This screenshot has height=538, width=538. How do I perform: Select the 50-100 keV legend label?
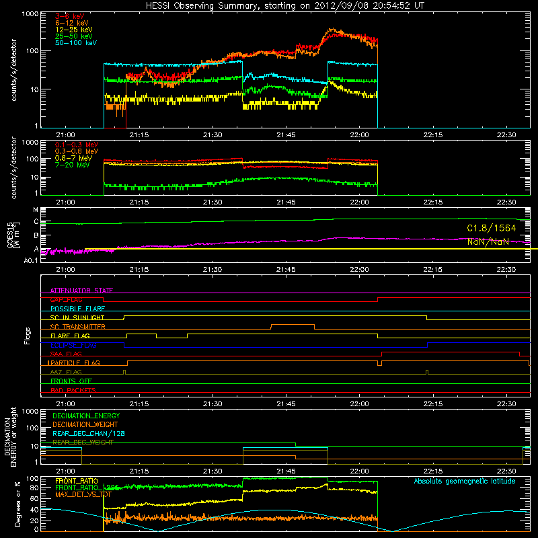(x=76, y=43)
